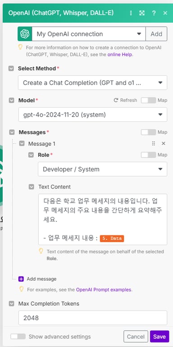173x347 pixels.
Task: Collapse the Select Method field toggle
Action: (11, 69)
